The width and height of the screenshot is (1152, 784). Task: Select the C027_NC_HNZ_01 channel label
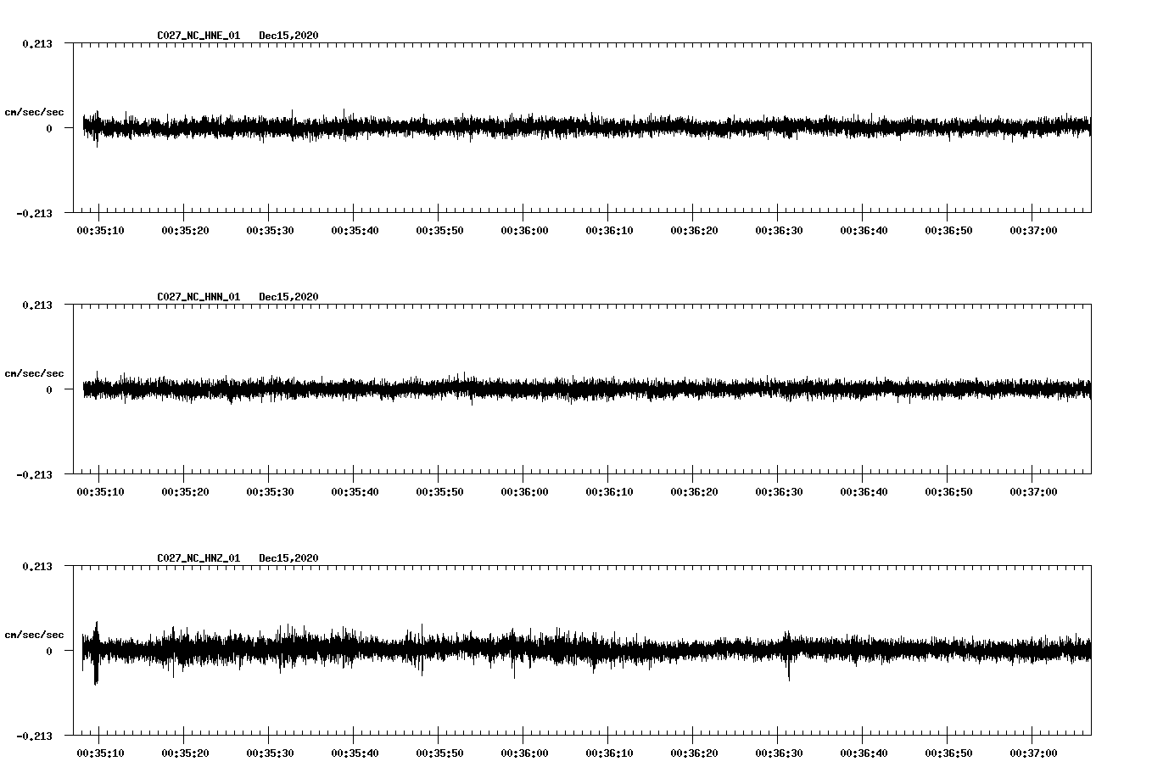pyautogui.click(x=198, y=558)
